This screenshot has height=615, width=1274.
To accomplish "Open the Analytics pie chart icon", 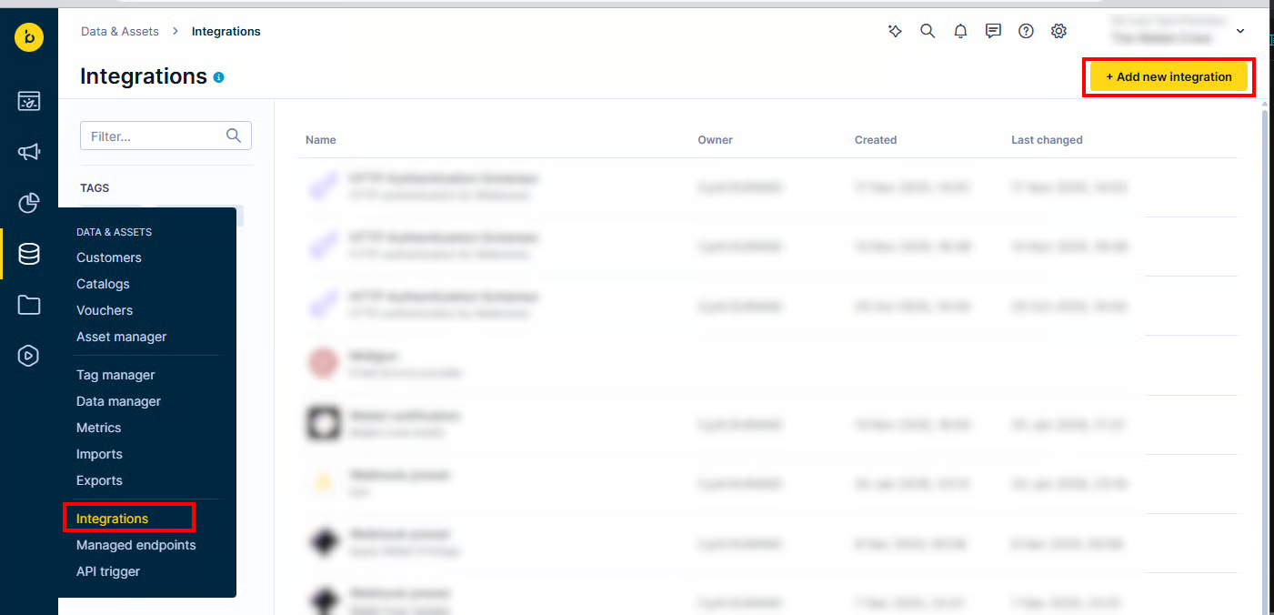I will [28, 203].
